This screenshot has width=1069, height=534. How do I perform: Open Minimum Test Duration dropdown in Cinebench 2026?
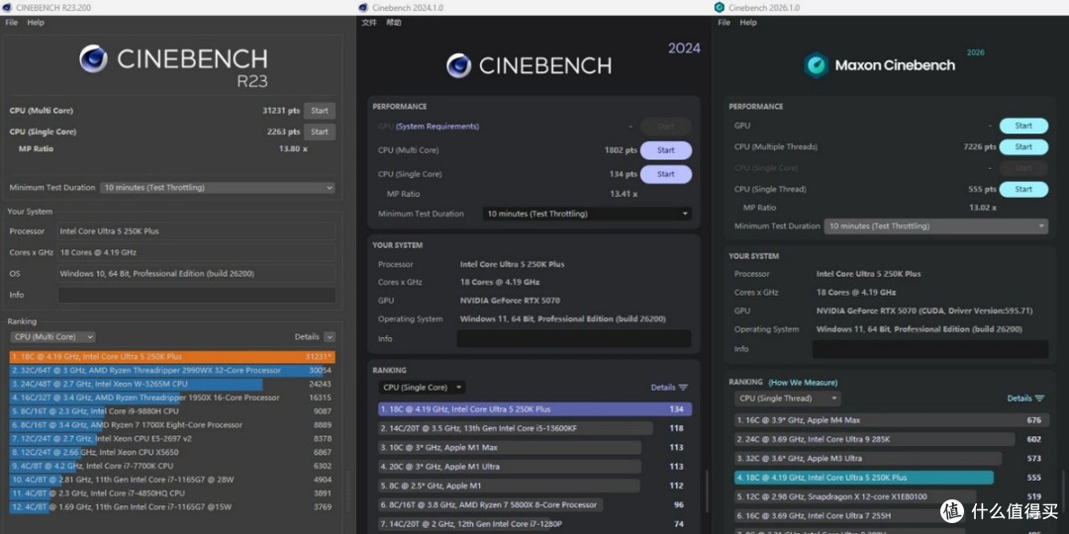pos(936,226)
